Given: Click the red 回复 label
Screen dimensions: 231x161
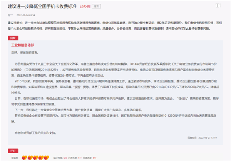Looking at the screenshot, I should (x=13, y=38).
